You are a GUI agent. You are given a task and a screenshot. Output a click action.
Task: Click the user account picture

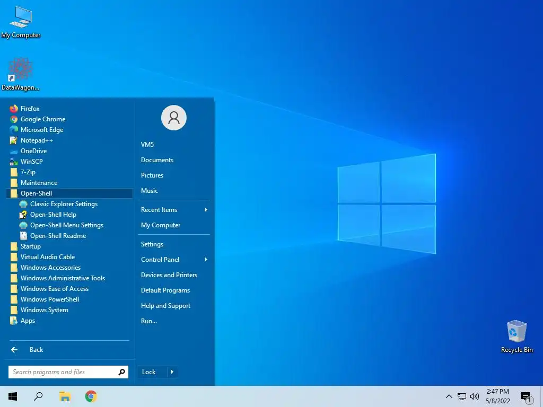coord(174,118)
